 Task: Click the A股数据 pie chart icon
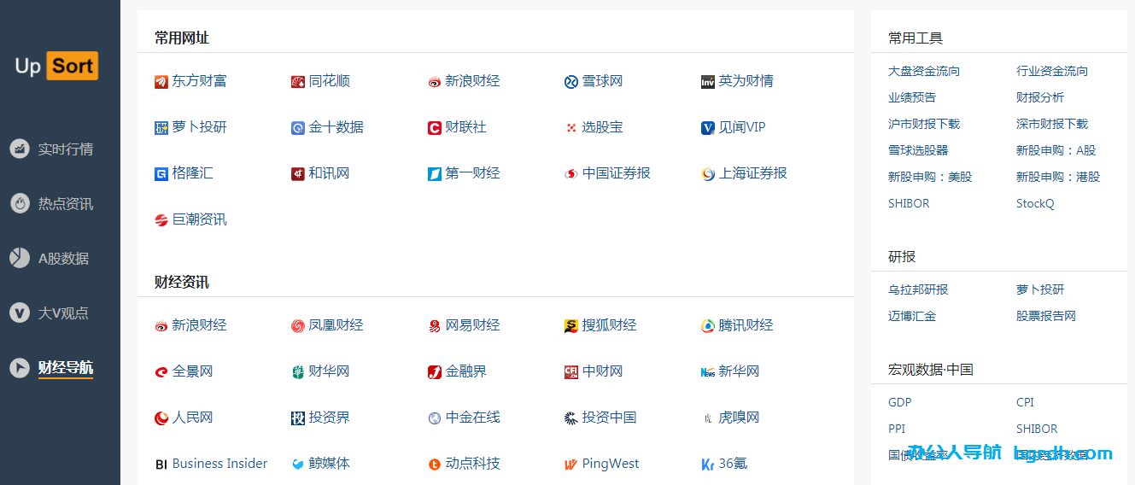coord(20,258)
